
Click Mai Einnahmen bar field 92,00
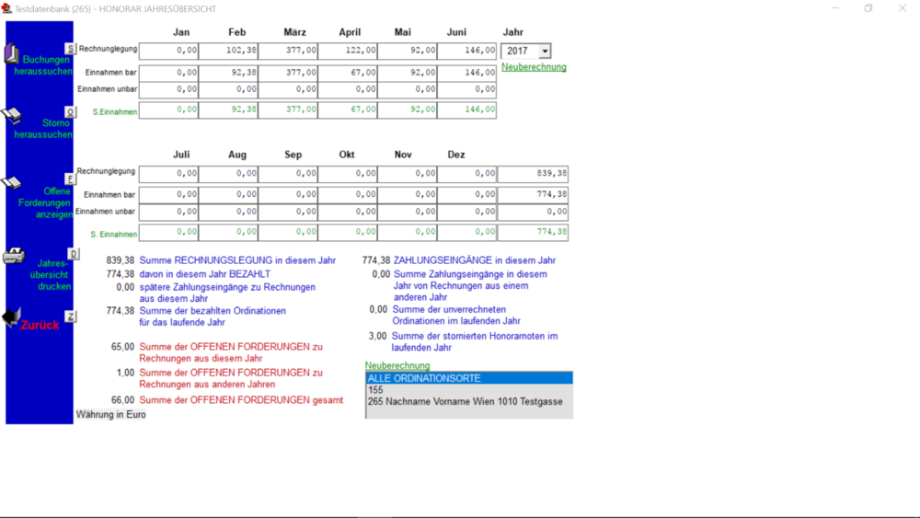click(408, 73)
